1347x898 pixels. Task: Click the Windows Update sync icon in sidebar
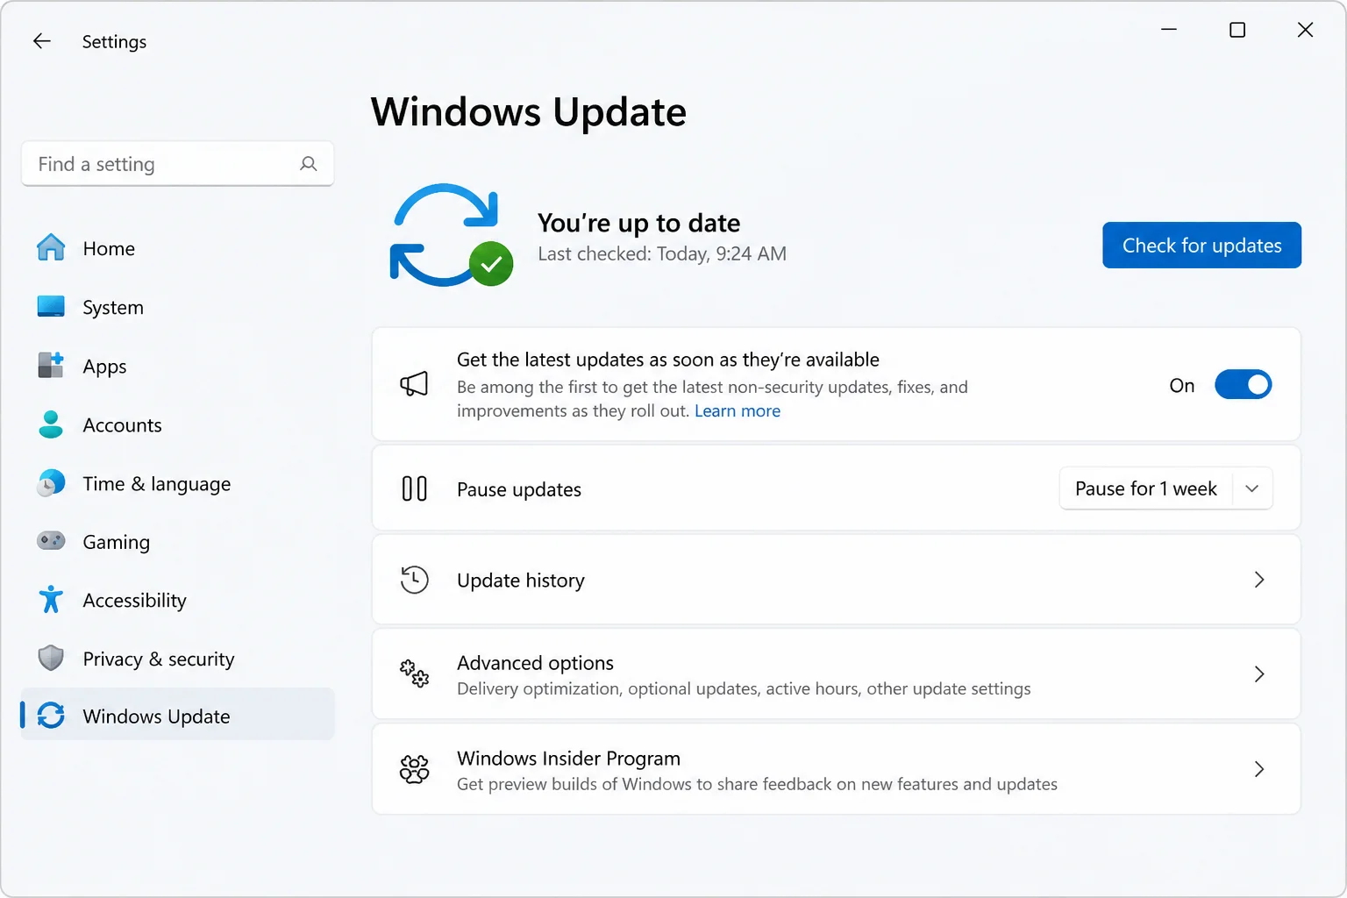[51, 716]
